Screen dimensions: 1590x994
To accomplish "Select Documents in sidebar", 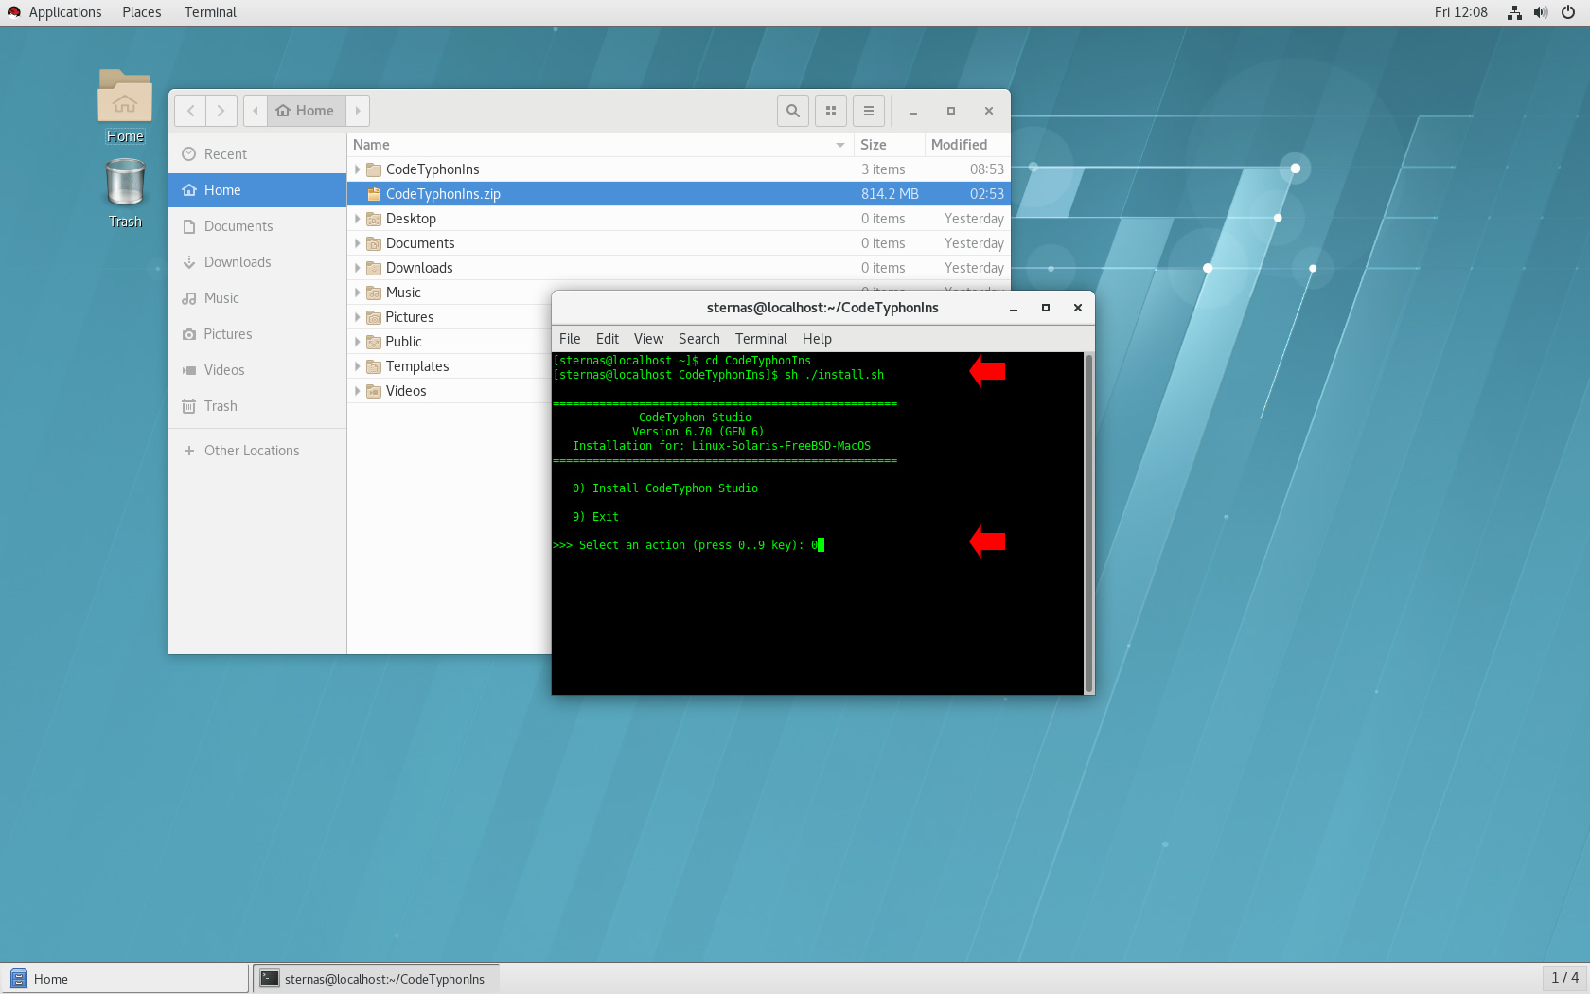I will [257, 226].
